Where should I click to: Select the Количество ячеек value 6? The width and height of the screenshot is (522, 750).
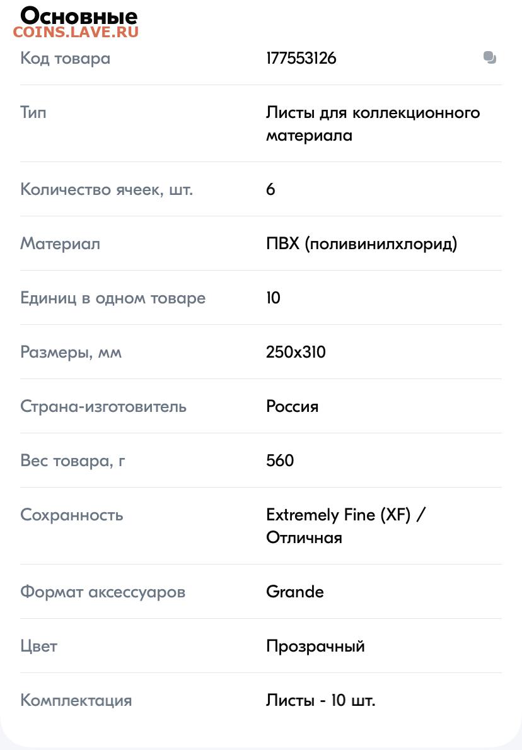click(x=270, y=189)
